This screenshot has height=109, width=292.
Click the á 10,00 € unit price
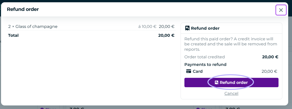pyautogui.click(x=147, y=27)
